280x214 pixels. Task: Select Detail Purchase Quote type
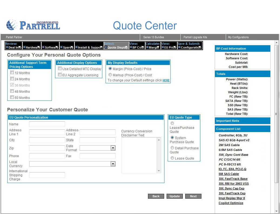(172, 148)
